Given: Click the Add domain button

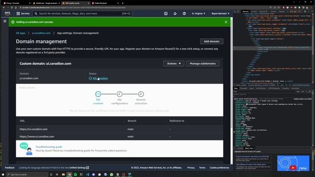Looking at the screenshot, I should (x=212, y=41).
